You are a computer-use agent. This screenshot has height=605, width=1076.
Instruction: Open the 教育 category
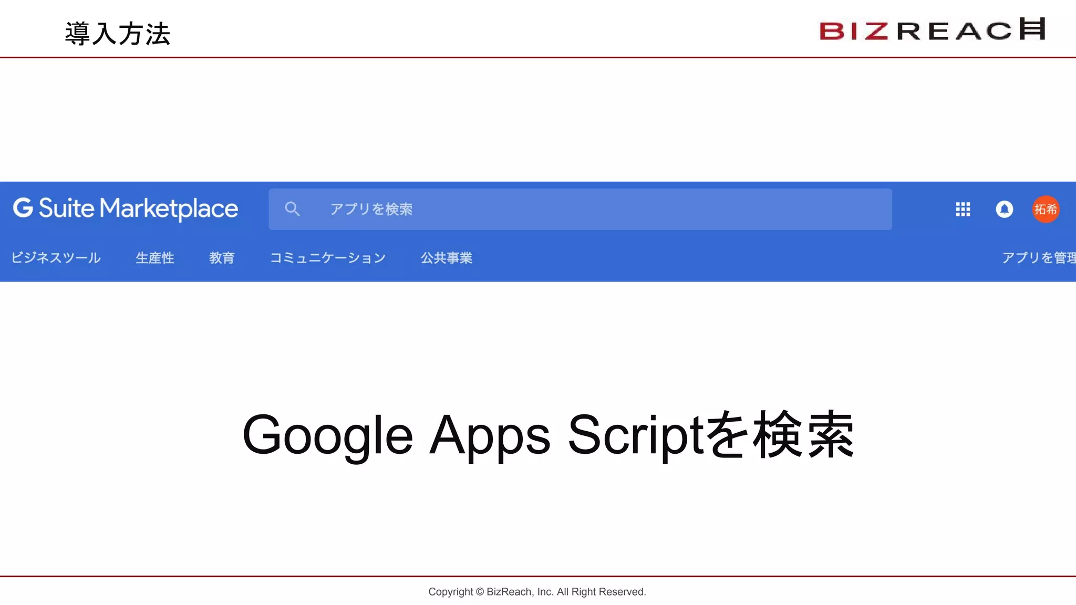click(x=222, y=258)
